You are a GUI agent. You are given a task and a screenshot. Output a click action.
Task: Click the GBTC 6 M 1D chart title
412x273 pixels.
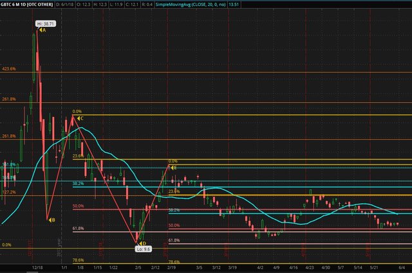click(x=27, y=4)
